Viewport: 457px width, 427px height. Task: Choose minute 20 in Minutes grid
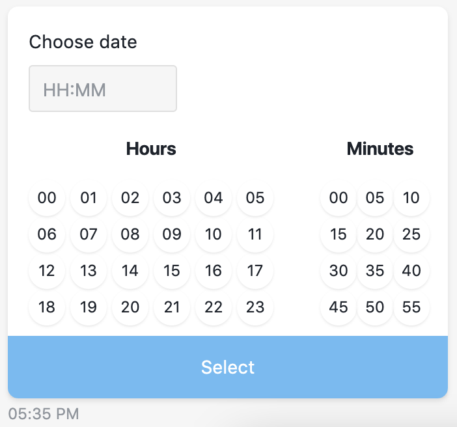pyautogui.click(x=375, y=234)
